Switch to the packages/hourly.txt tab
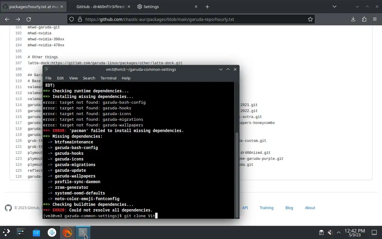This screenshot has width=382, height=239. coord(33,7)
